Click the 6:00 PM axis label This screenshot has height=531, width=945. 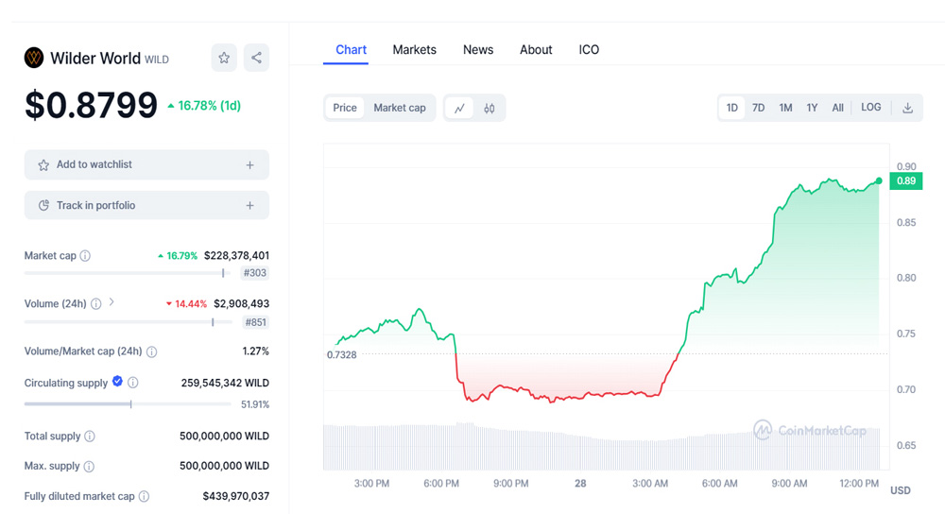click(x=441, y=484)
